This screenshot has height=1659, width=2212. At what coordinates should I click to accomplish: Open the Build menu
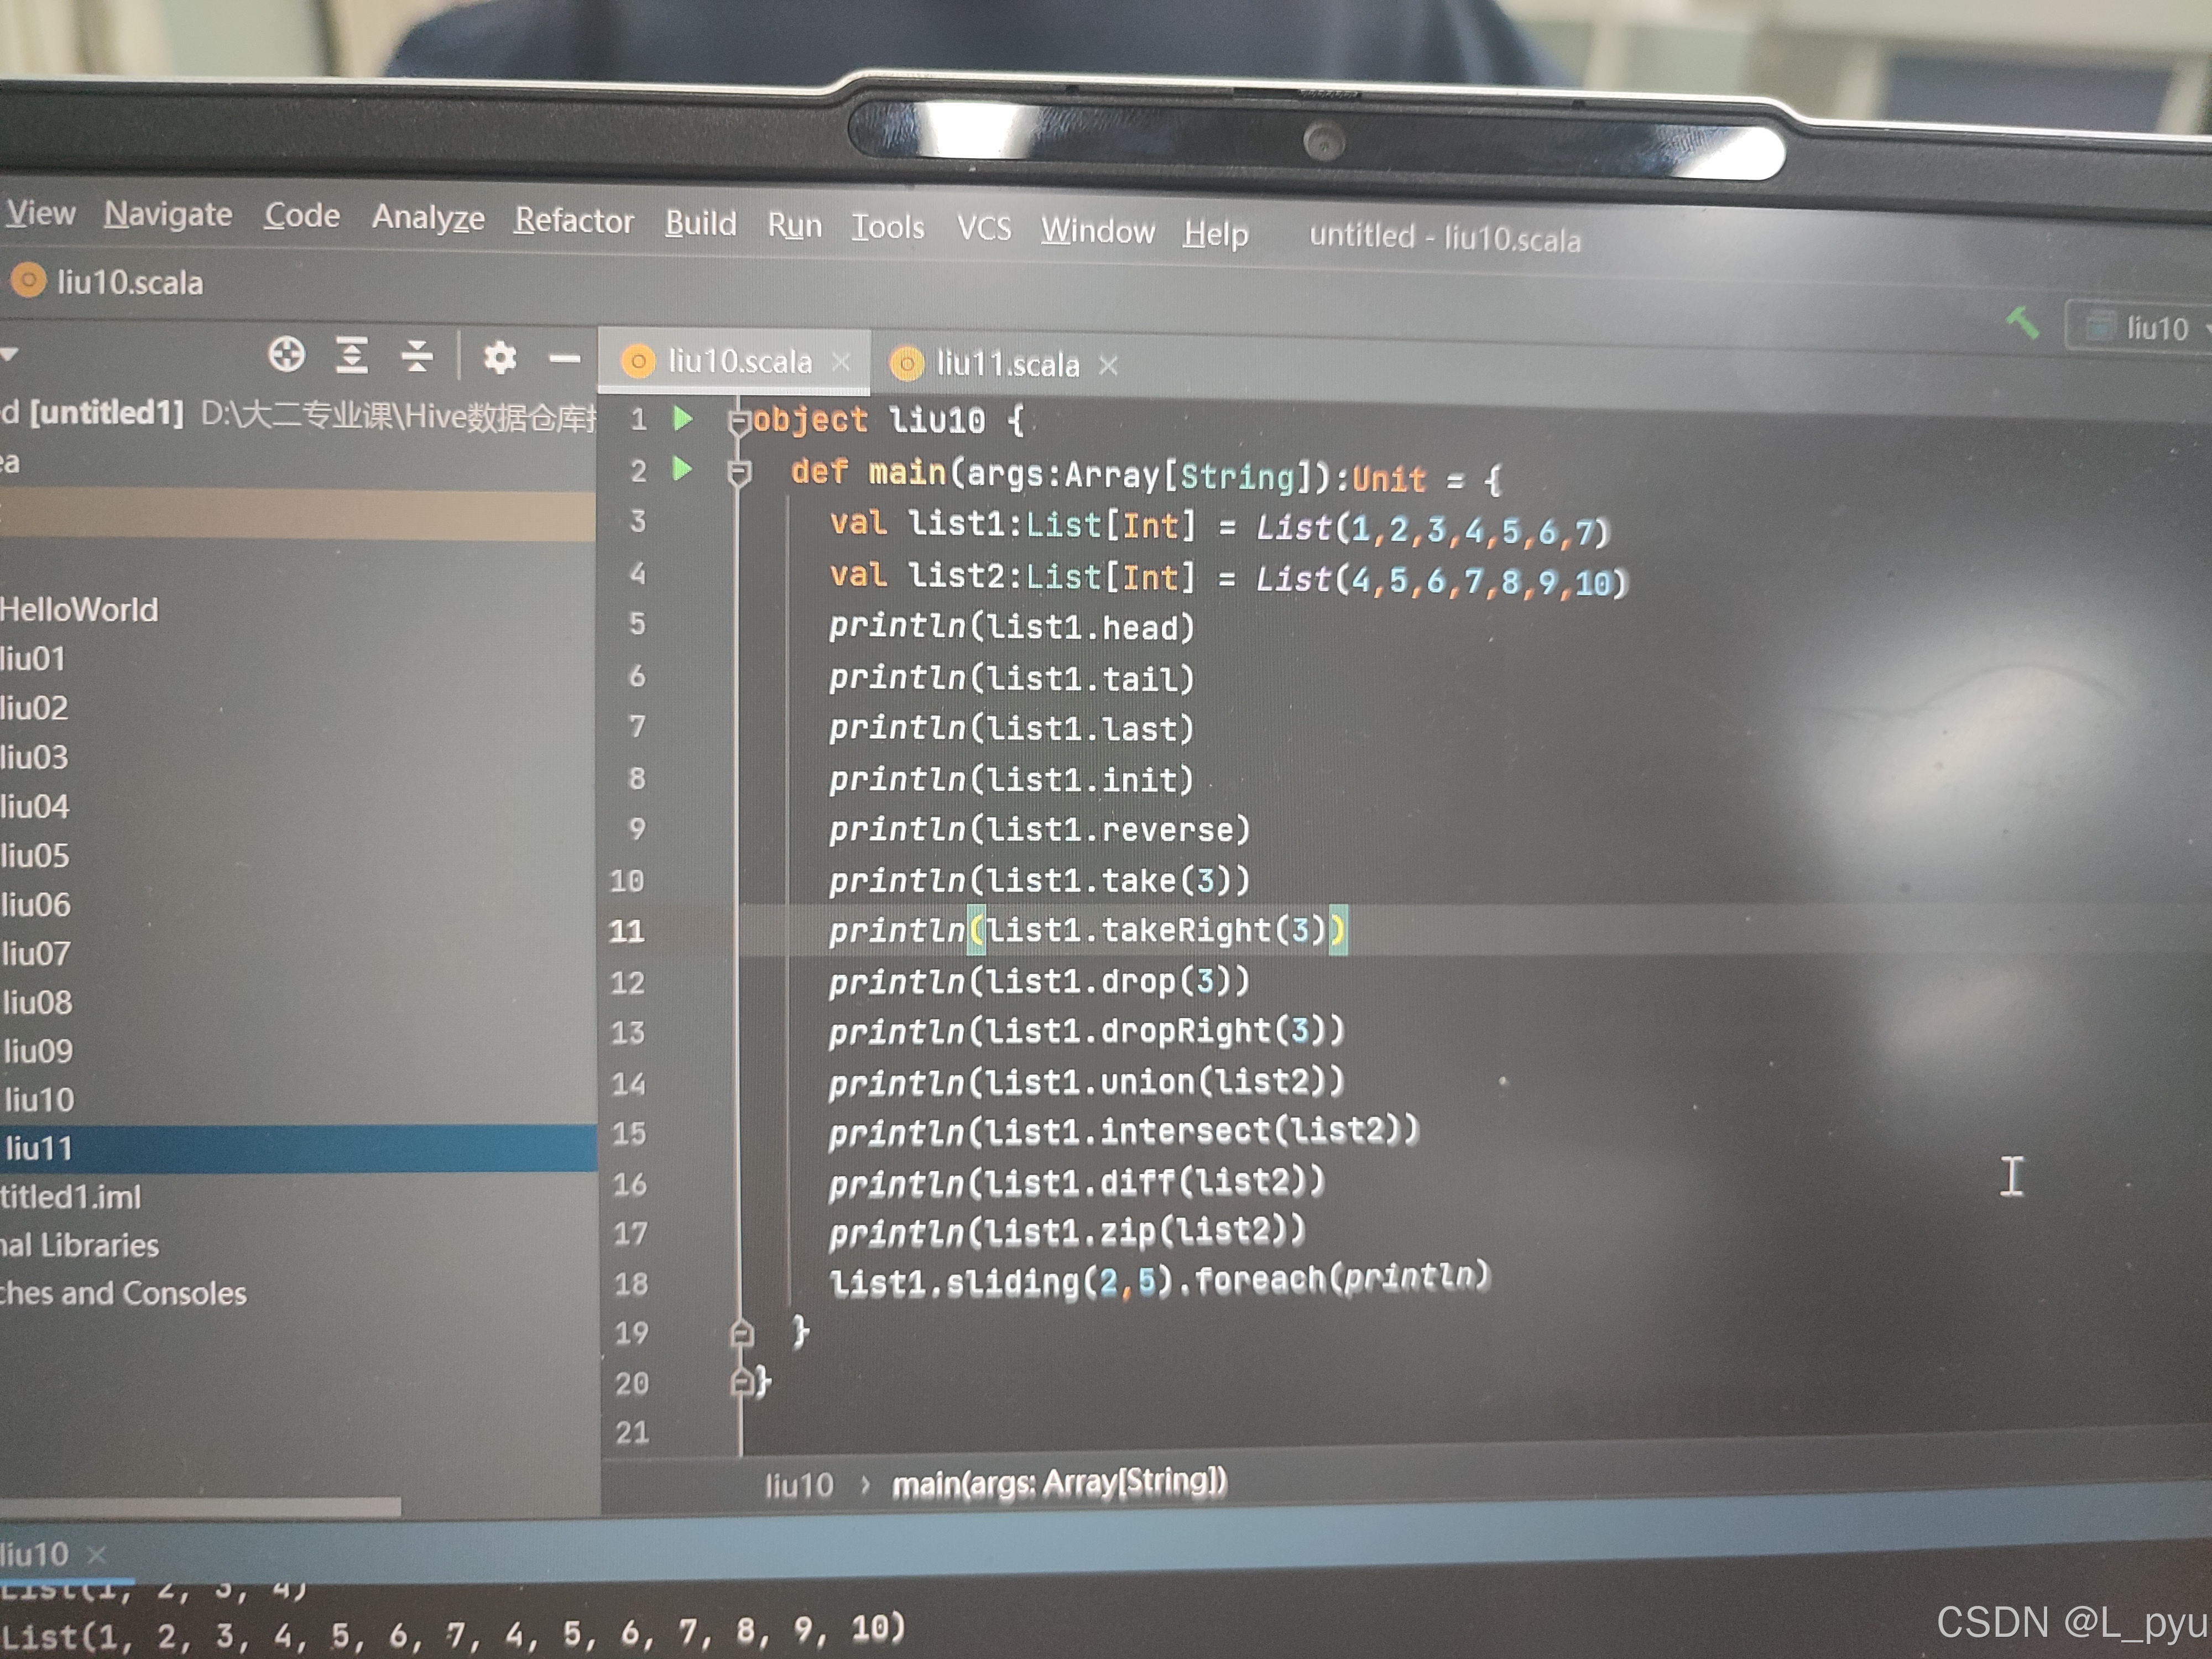(x=700, y=223)
